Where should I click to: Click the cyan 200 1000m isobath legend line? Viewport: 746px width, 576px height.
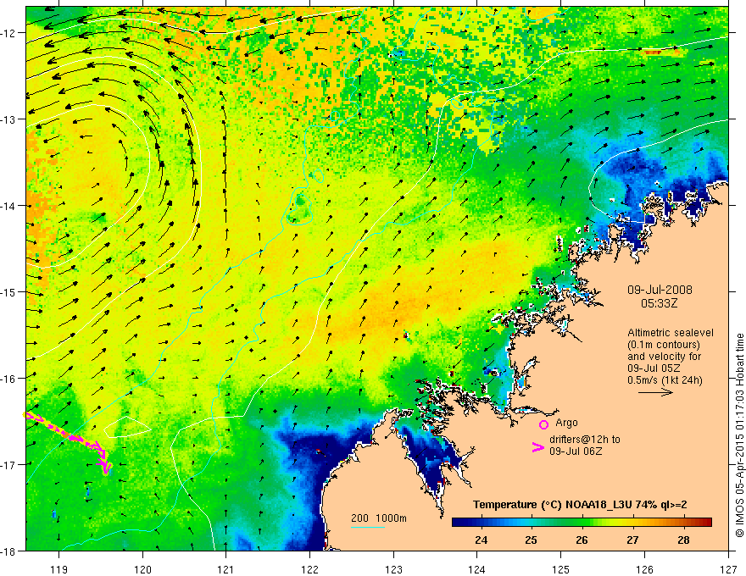coord(368,527)
